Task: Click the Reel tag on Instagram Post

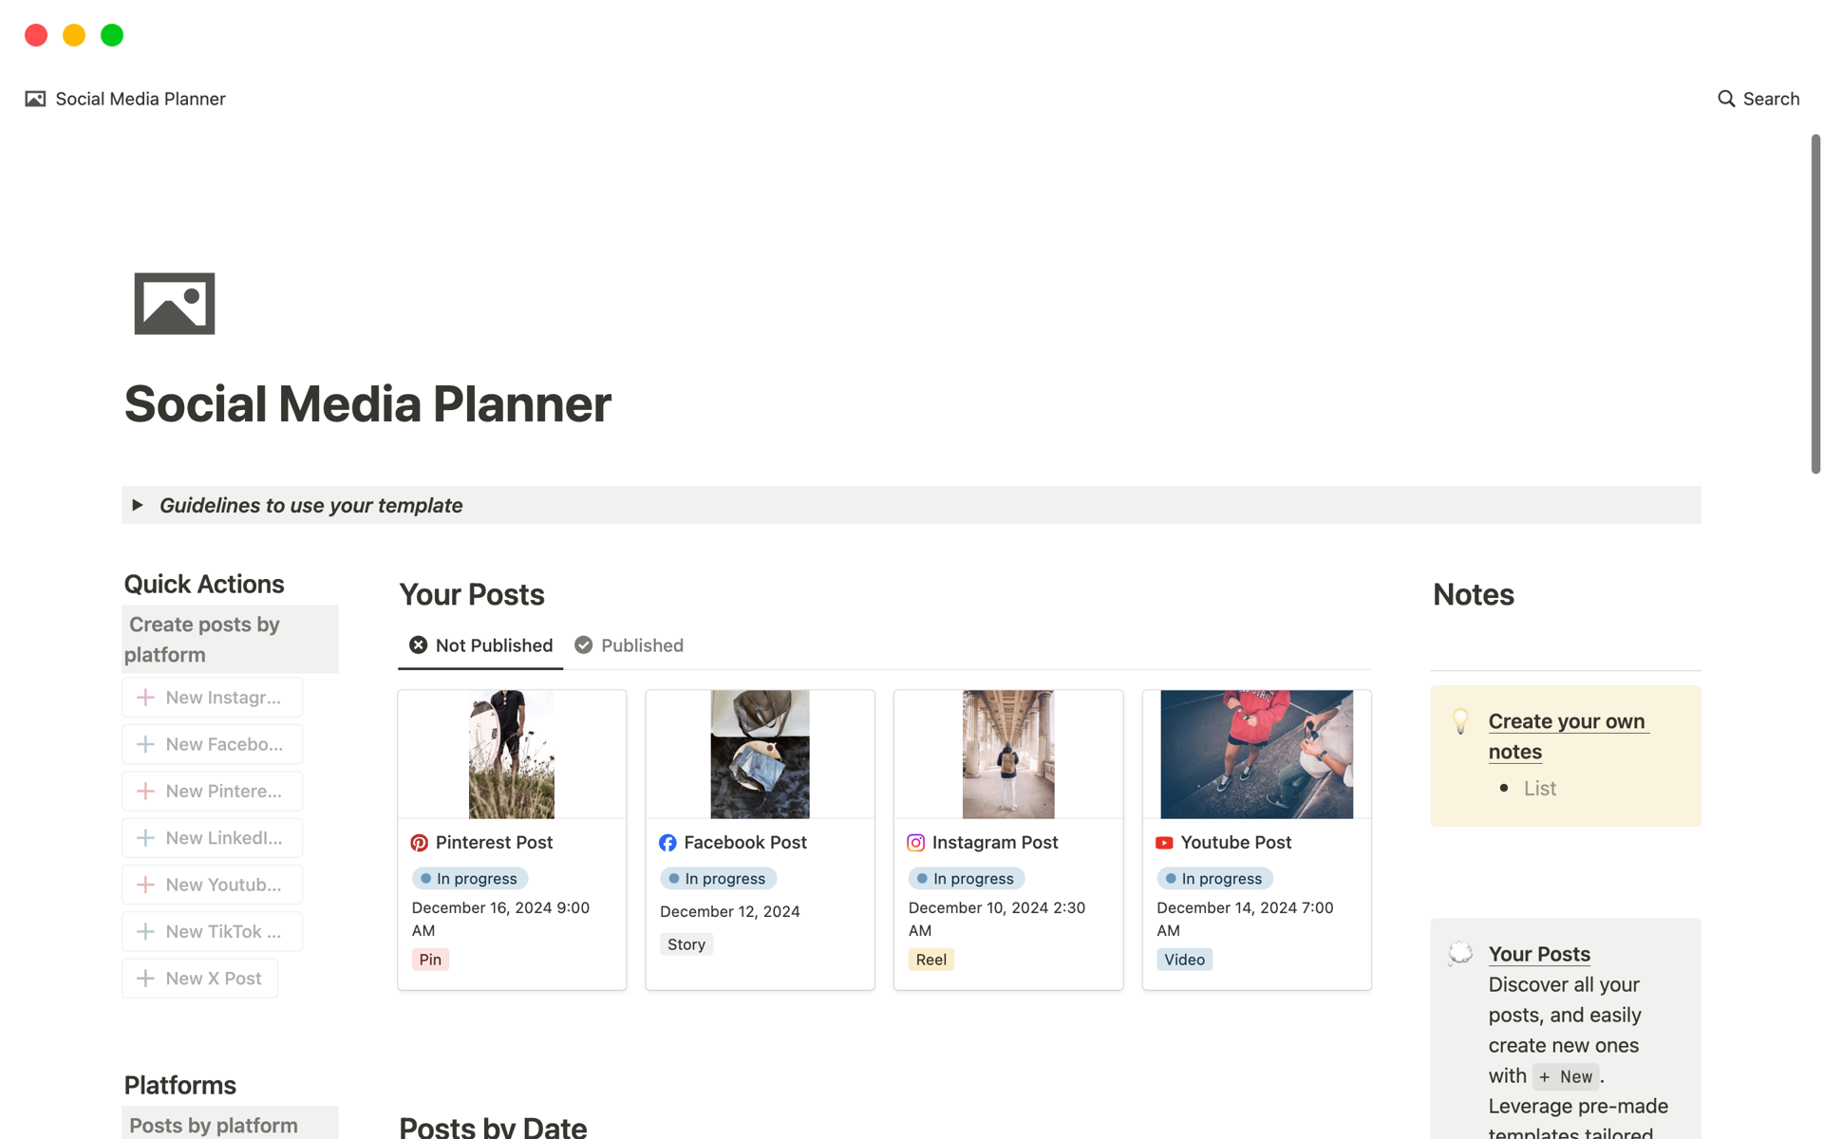Action: pos(930,960)
